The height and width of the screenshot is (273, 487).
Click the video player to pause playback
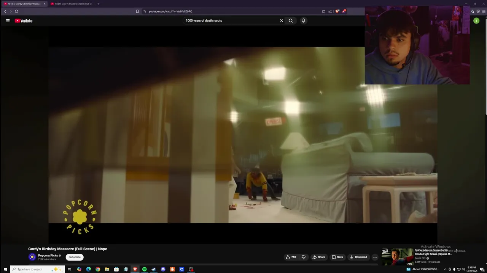(243, 135)
